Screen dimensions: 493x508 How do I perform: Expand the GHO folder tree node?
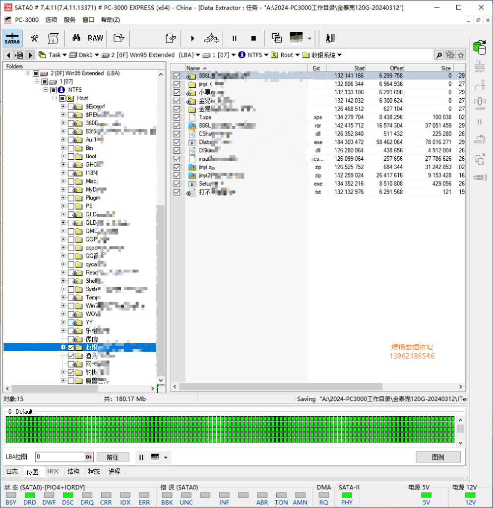coord(63,165)
